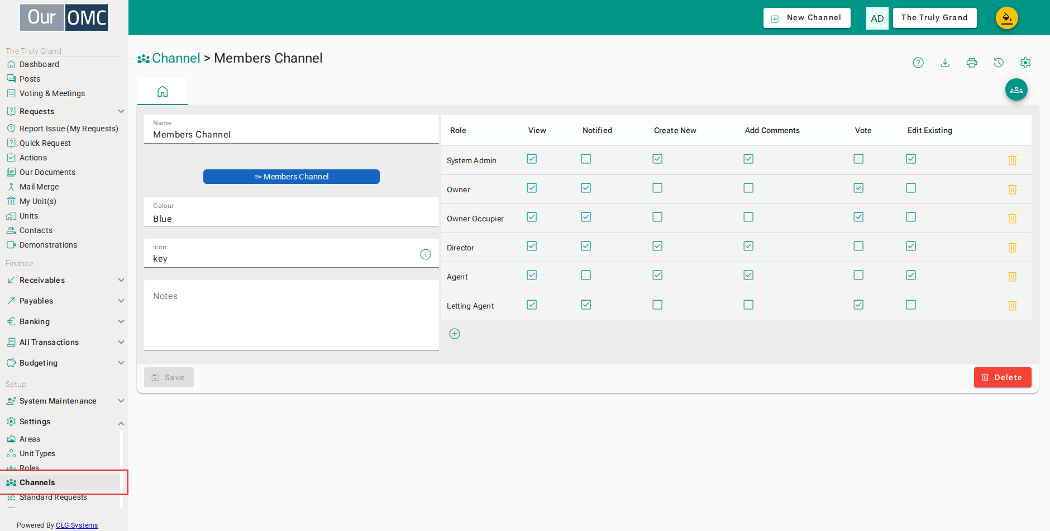The width and height of the screenshot is (1050, 531).
Task: Click the red Delete button
Action: click(x=1003, y=377)
